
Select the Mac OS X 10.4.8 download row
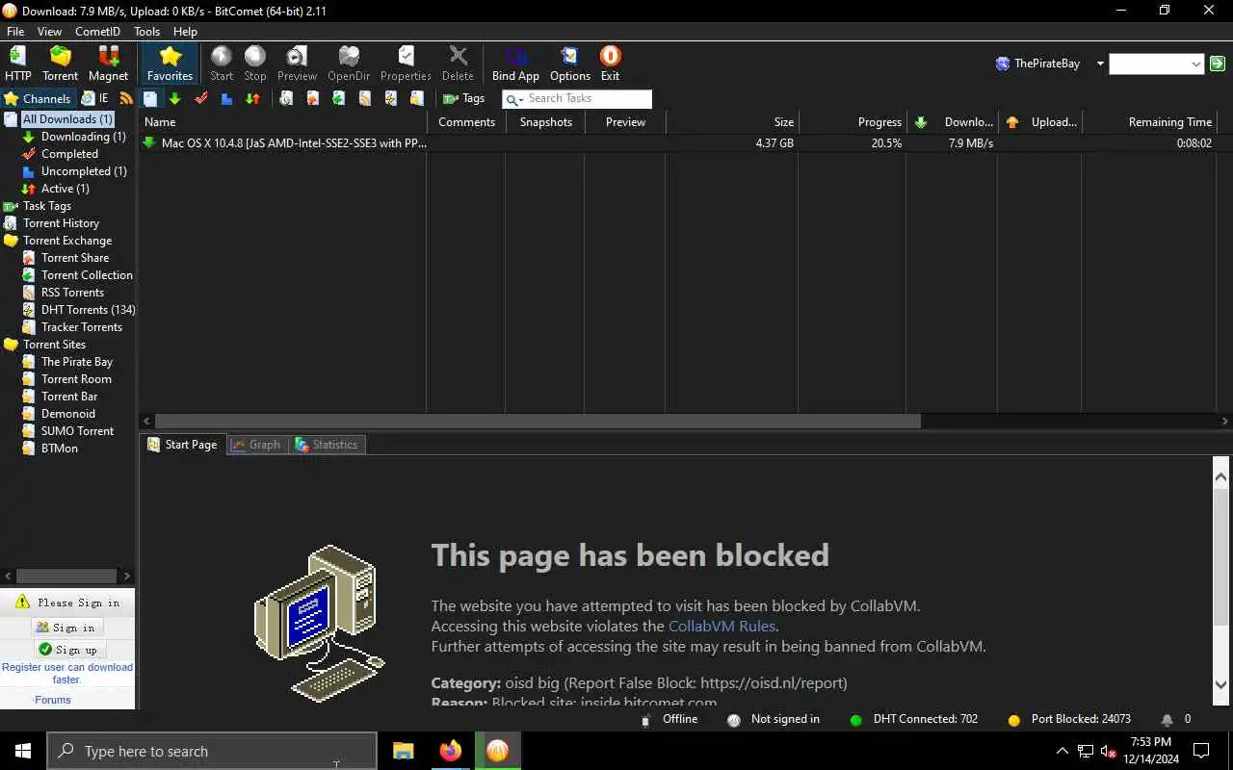click(x=678, y=143)
